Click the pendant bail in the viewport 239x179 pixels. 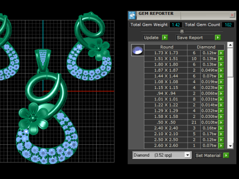tap(43, 61)
